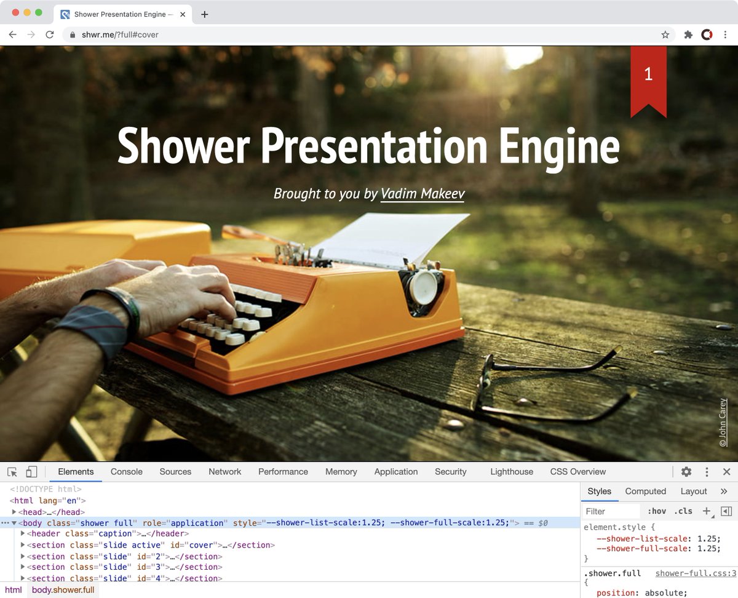
Task: Toggle the device toolbar in DevTools
Action: [31, 472]
